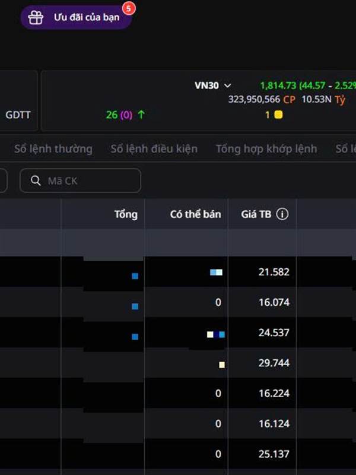Click the yellow square indicator under VN30
Image resolution: width=356 pixels, height=475 pixels.
[x=278, y=115]
